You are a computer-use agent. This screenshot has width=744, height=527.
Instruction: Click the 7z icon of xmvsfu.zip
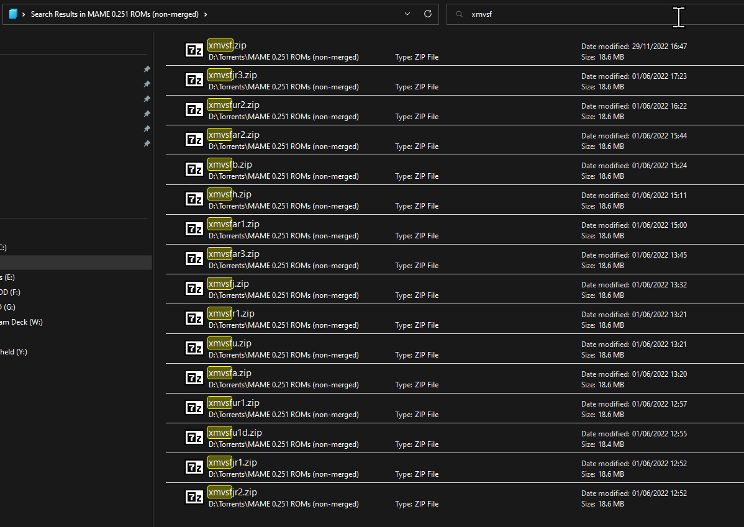click(194, 348)
